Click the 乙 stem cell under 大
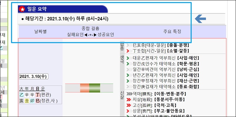Viewport: 236px width, 117px height. 21,95
